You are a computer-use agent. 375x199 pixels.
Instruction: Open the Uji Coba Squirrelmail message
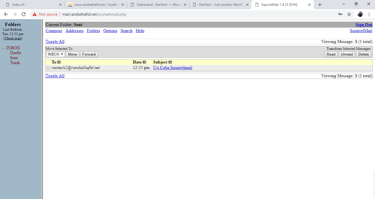pyautogui.click(x=173, y=68)
